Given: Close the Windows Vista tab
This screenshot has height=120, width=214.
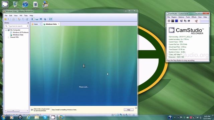Looking at the screenshot, I should tap(59, 24).
